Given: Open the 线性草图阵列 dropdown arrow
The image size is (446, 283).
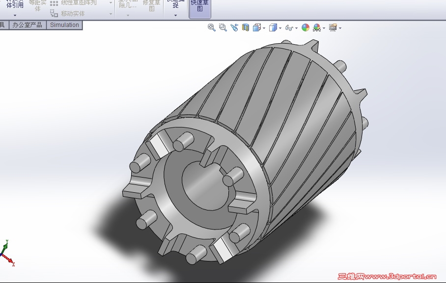Looking at the screenshot, I should click(111, 3).
